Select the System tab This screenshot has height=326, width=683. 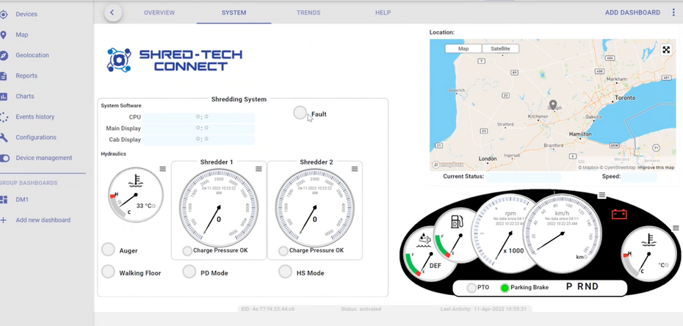(234, 12)
